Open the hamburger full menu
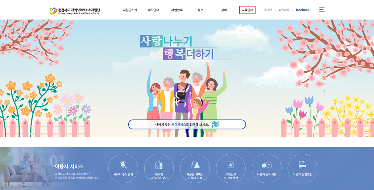This screenshot has width=374, height=190. point(322,10)
